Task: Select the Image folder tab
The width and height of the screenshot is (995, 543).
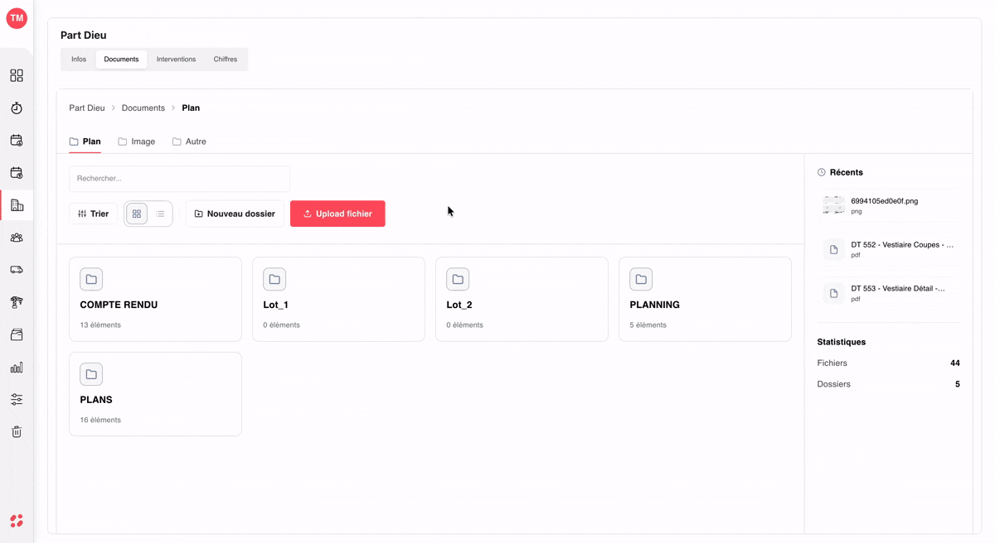Action: point(137,142)
